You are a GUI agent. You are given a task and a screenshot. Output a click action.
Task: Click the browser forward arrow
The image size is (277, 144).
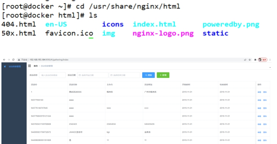(9, 60)
